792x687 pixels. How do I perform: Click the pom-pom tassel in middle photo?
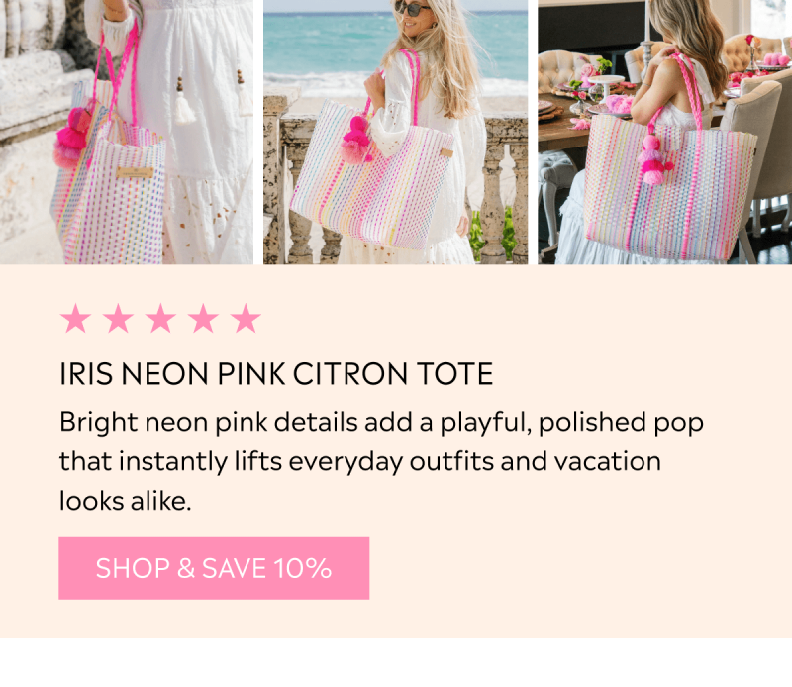click(x=356, y=140)
